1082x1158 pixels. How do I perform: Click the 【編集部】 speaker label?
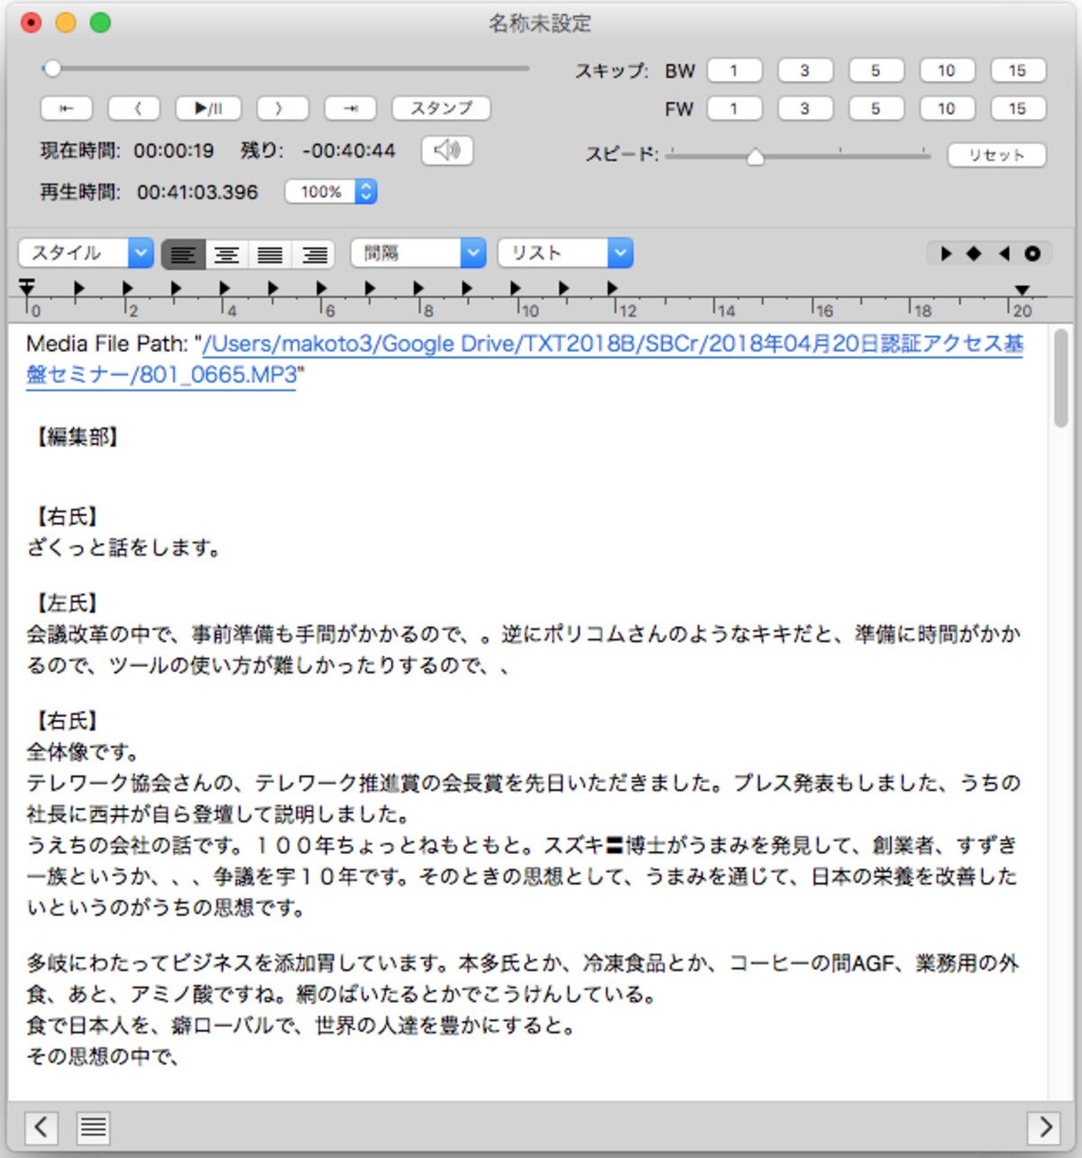(x=78, y=437)
